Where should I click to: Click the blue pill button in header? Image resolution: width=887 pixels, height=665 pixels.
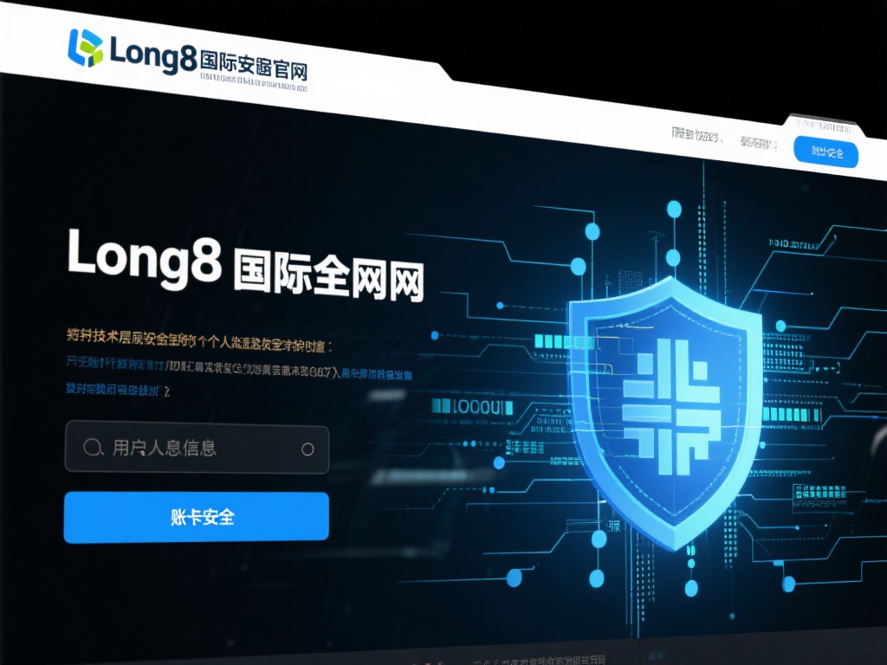[x=825, y=152]
